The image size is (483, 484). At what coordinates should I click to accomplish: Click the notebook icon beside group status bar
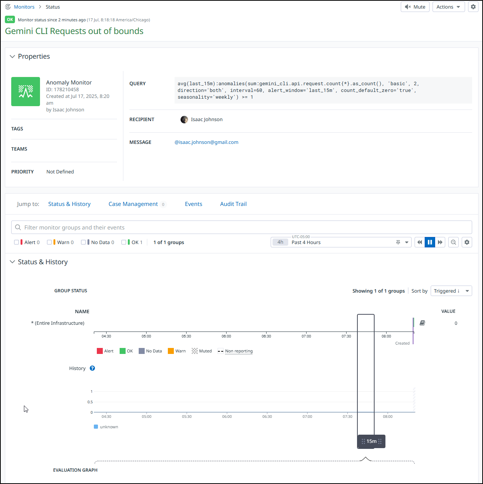click(x=422, y=323)
